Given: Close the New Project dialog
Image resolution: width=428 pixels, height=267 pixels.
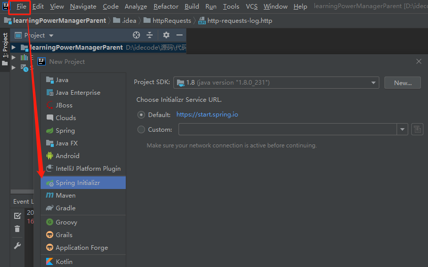Looking at the screenshot, I should pyautogui.click(x=419, y=61).
